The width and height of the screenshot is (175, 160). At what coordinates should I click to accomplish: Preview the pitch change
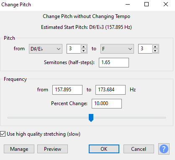[x=52, y=149]
